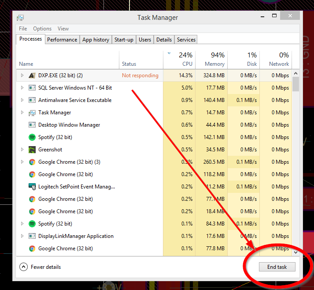Click the DXP.EXE process icon
This screenshot has width=314, height=290.
(32, 75)
